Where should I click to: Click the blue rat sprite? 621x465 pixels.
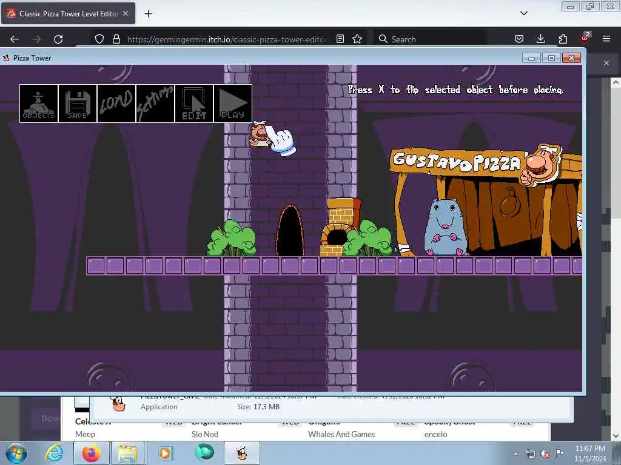(x=445, y=228)
